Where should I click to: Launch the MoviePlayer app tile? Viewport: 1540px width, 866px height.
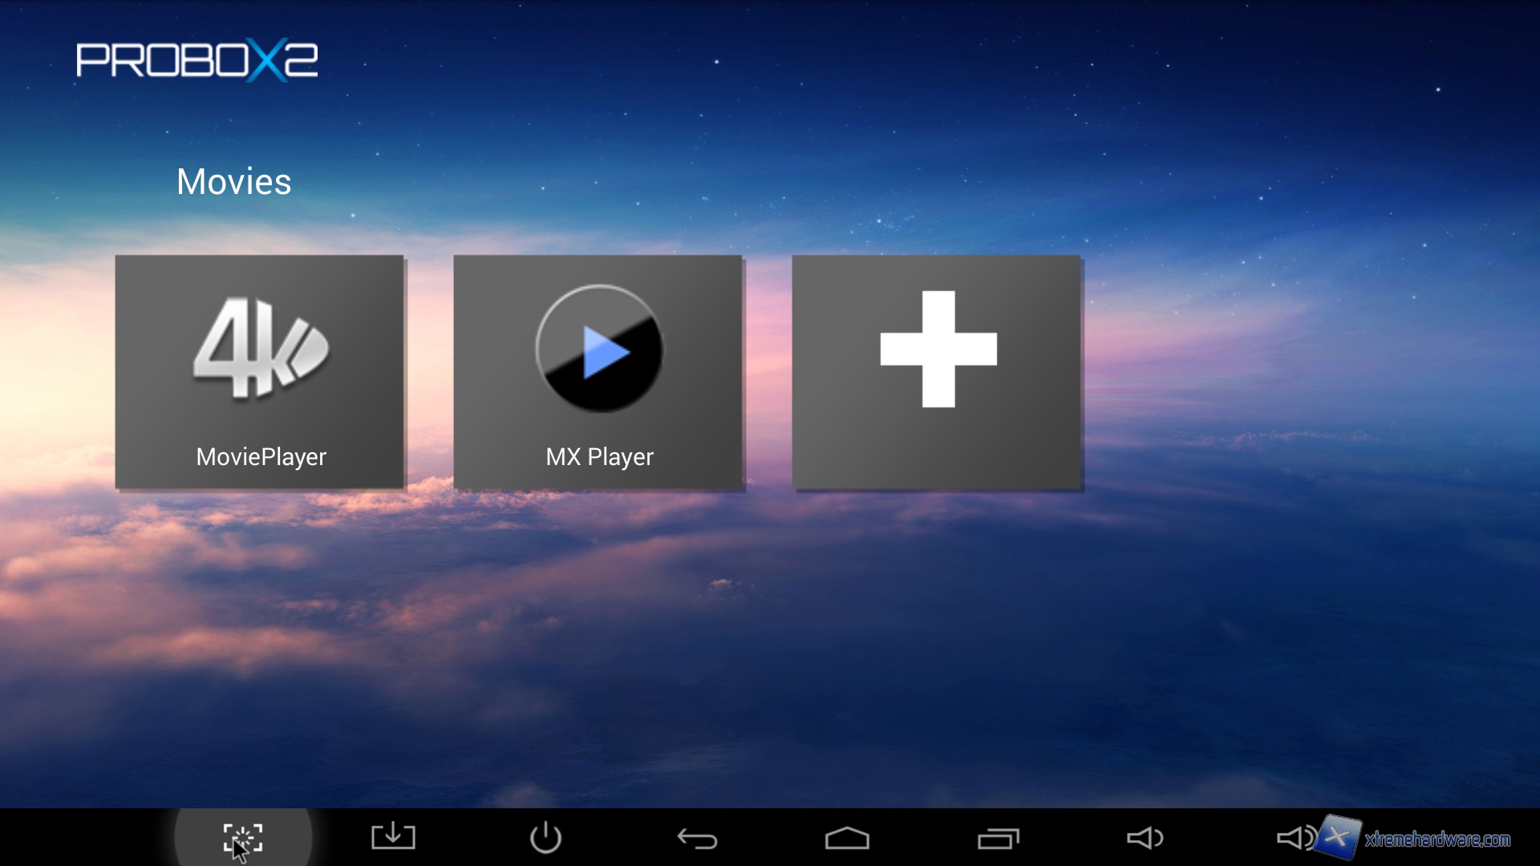coord(259,371)
